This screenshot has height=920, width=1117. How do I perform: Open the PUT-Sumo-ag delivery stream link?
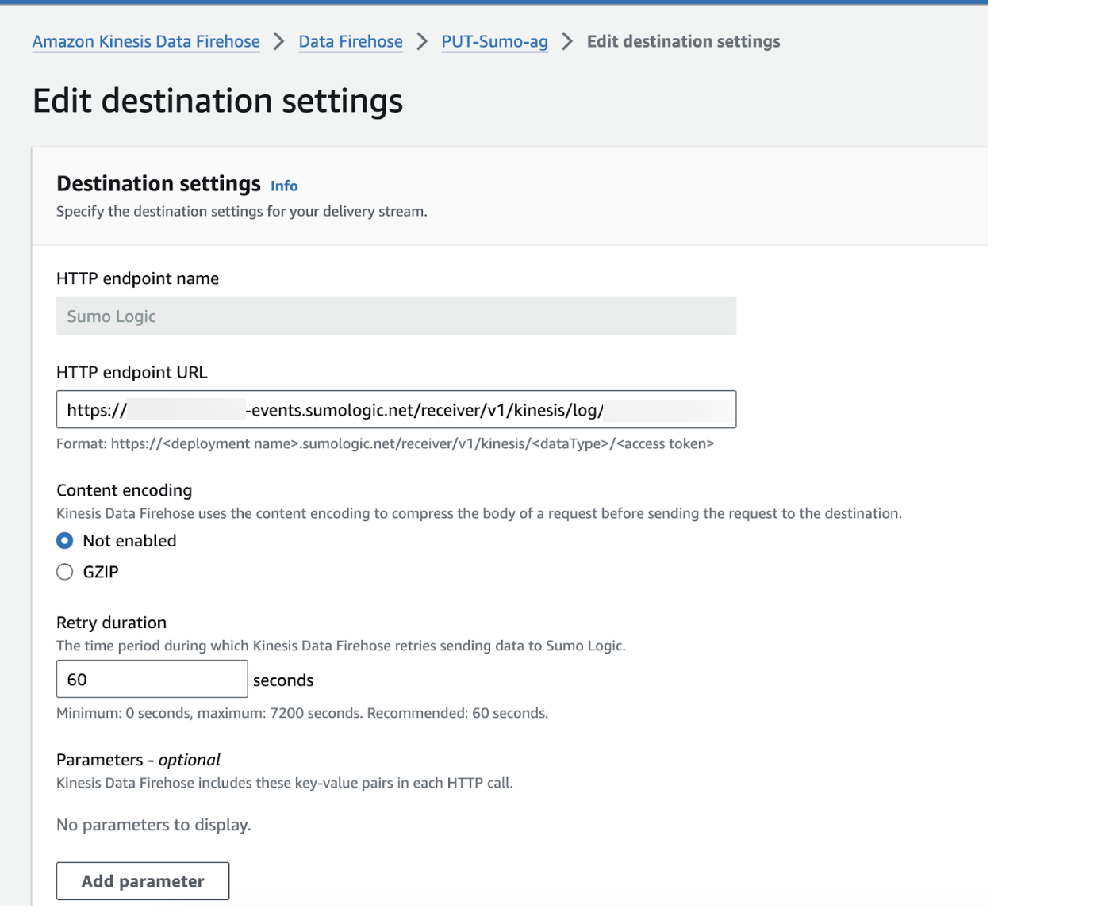tap(494, 41)
